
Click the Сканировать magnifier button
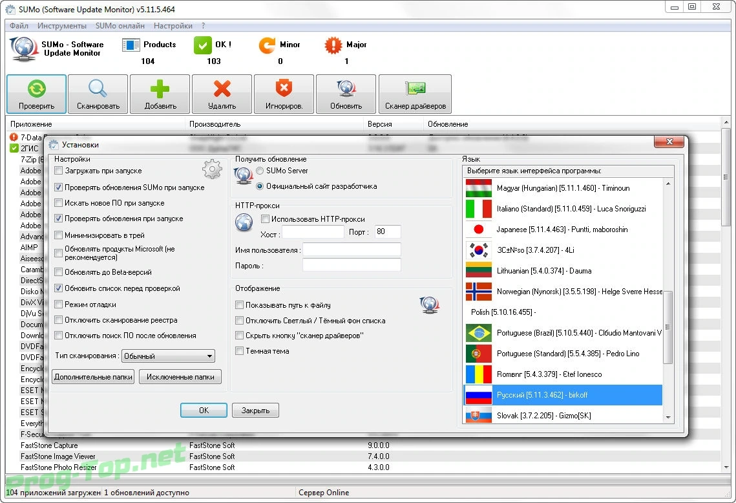98,94
